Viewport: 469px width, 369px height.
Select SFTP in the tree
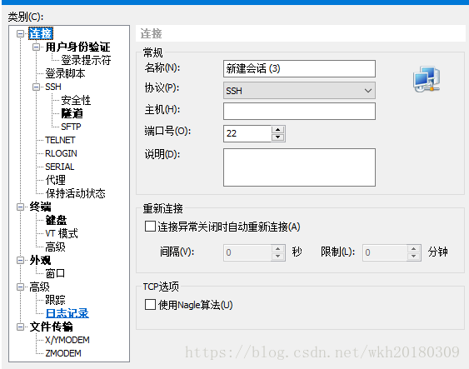coord(71,127)
